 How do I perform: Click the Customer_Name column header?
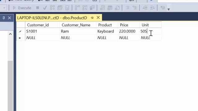coord(78,25)
